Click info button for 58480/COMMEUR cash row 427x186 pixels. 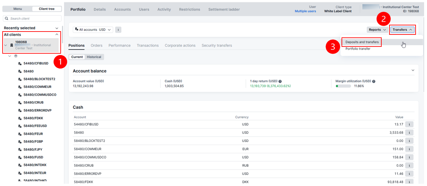(x=409, y=149)
